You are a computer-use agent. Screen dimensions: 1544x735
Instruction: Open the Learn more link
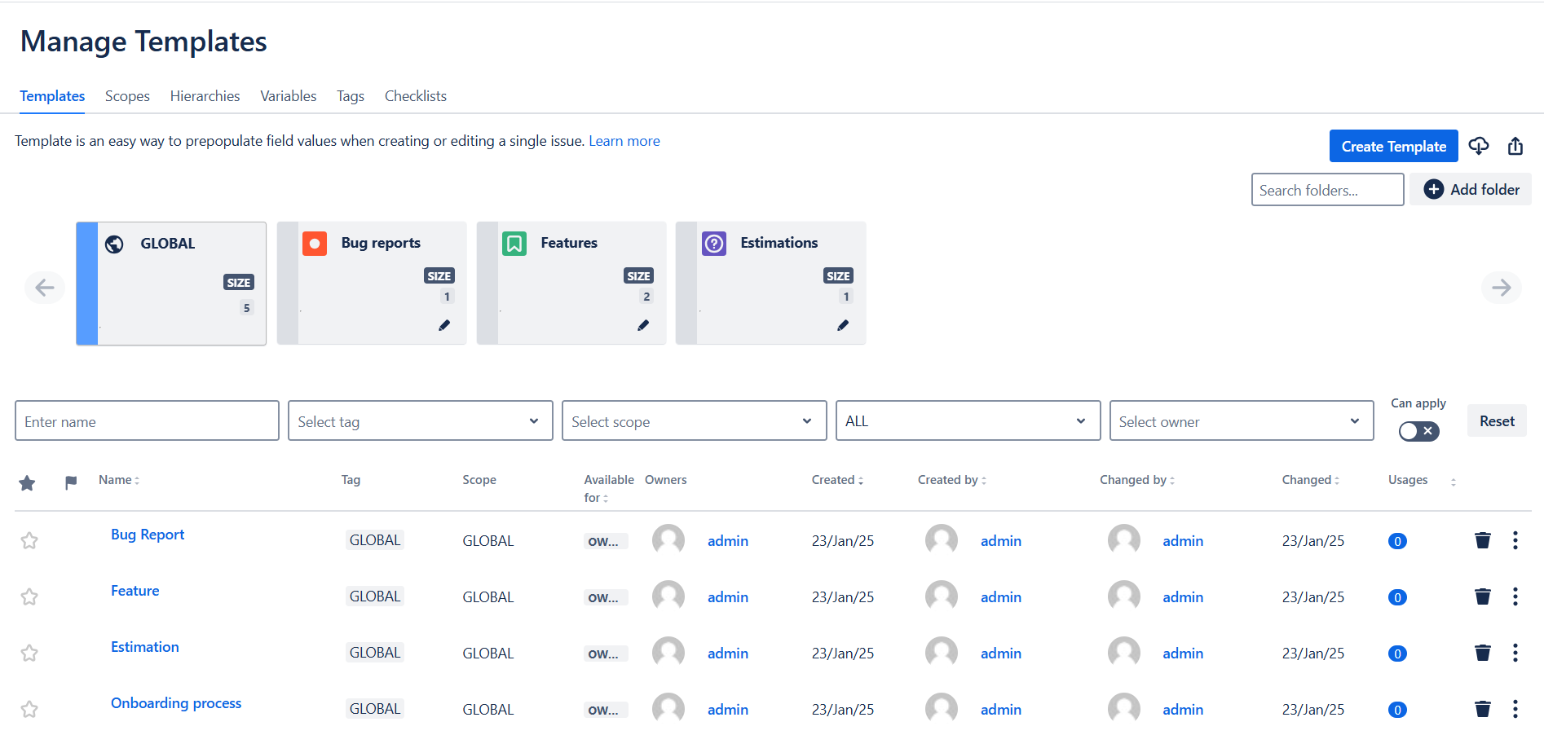tap(624, 141)
